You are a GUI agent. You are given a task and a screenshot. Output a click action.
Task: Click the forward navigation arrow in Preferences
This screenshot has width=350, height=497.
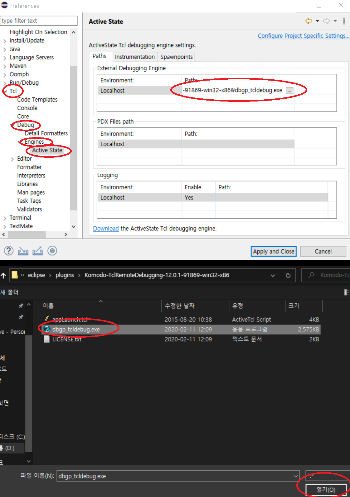pos(327,21)
